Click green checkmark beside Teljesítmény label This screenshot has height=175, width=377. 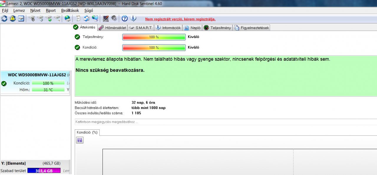click(x=77, y=37)
